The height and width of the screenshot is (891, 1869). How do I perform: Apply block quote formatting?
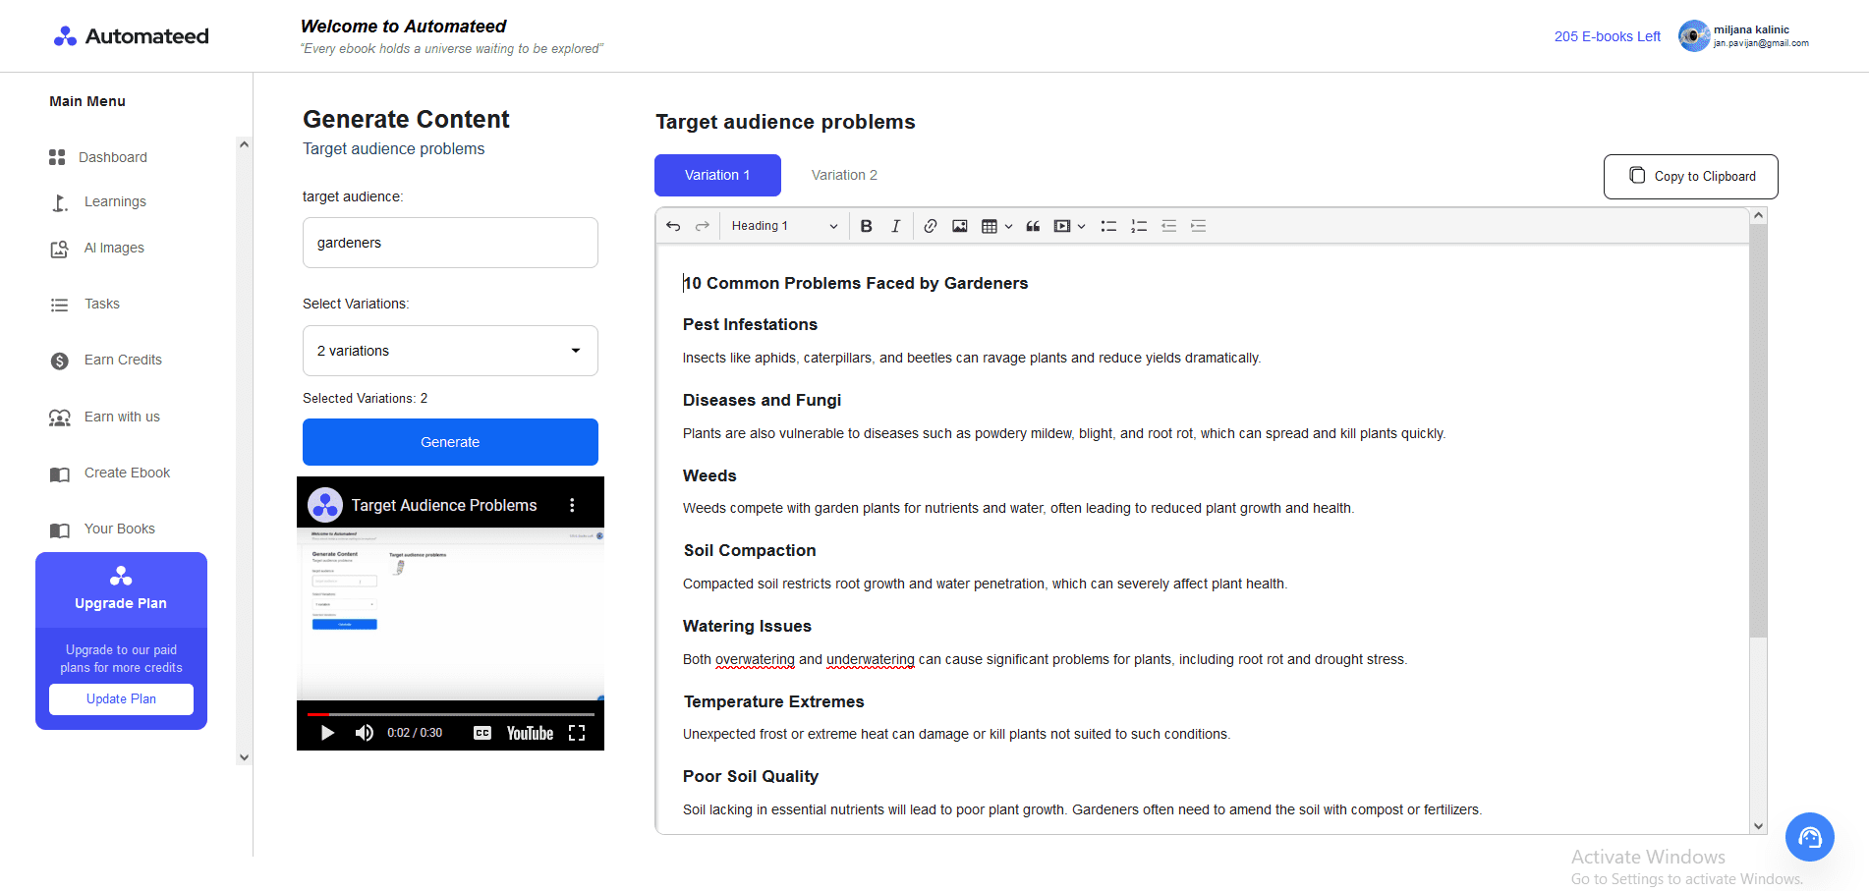pos(1033,226)
